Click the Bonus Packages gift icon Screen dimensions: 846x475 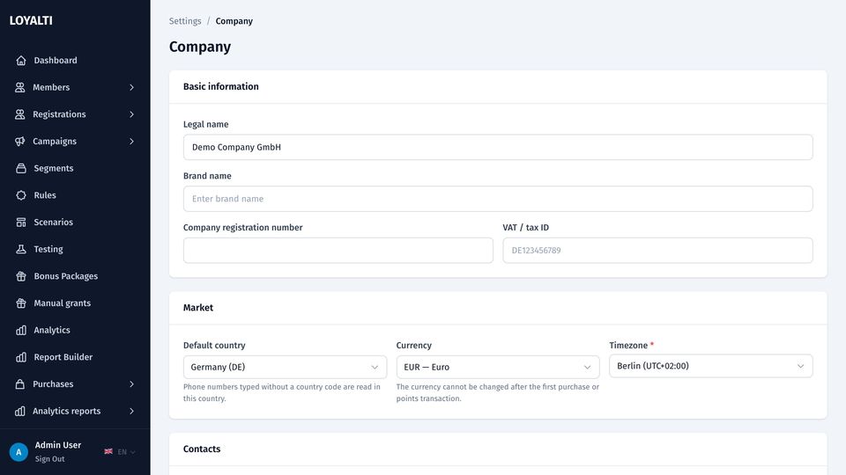pos(21,275)
